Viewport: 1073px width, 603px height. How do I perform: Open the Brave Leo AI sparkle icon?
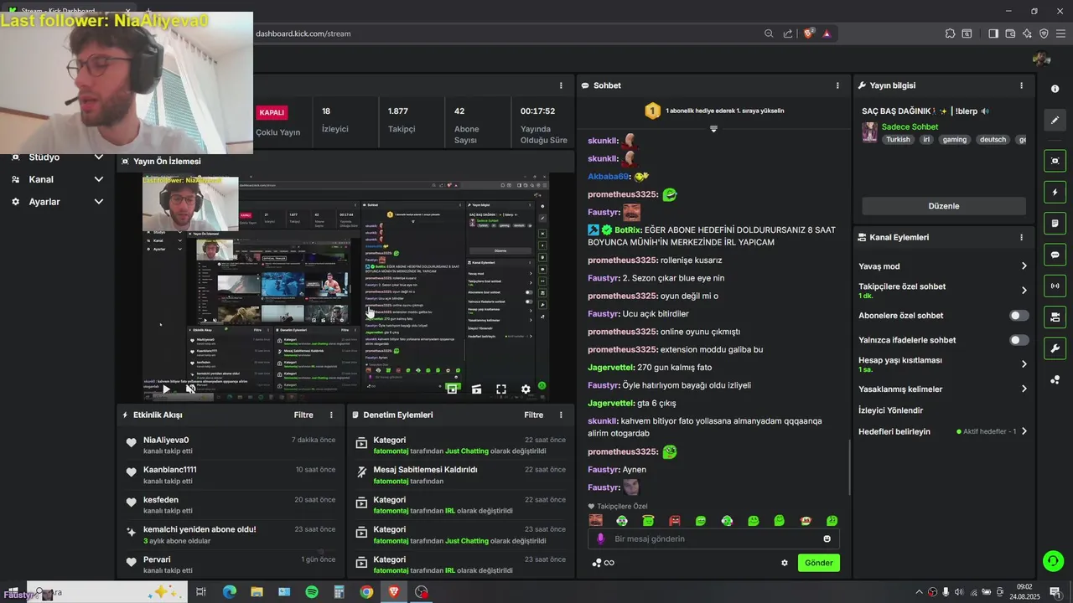click(x=1027, y=33)
